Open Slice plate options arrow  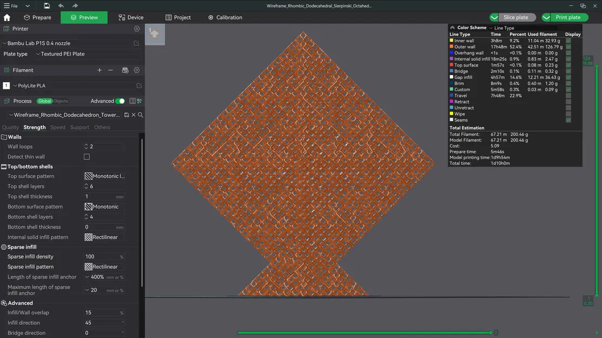click(x=494, y=17)
